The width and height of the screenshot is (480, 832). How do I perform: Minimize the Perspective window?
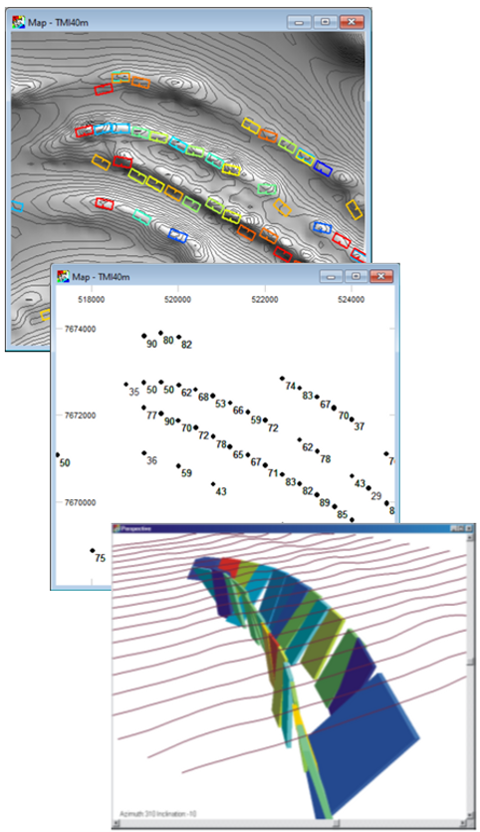pyautogui.click(x=454, y=528)
